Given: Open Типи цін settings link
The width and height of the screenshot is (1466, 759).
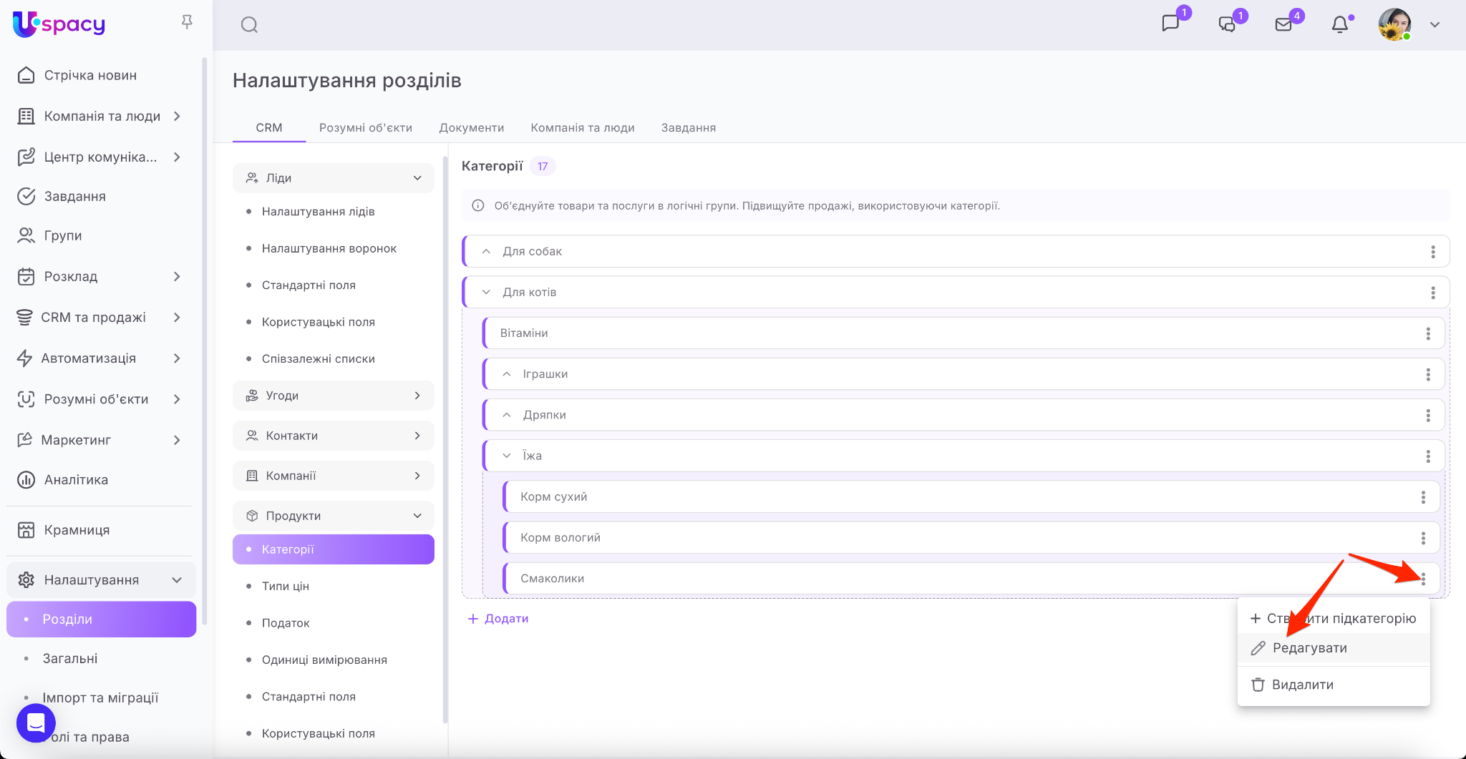Looking at the screenshot, I should point(286,586).
